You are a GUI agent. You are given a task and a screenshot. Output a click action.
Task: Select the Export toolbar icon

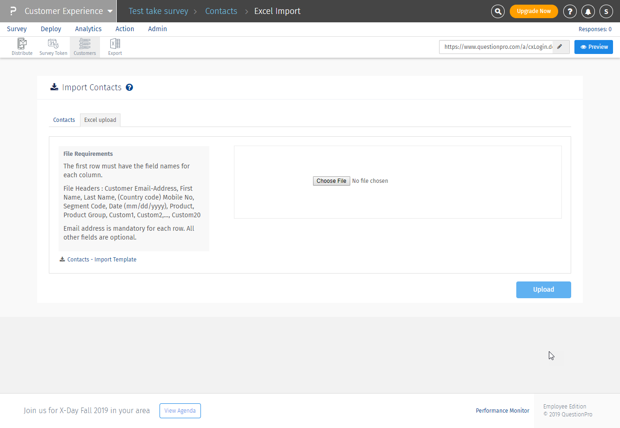pos(115,47)
